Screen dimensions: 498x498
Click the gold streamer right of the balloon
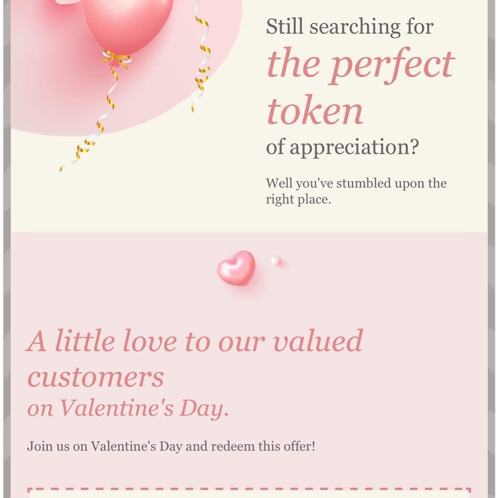202,58
